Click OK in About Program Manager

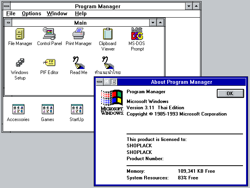230,93
